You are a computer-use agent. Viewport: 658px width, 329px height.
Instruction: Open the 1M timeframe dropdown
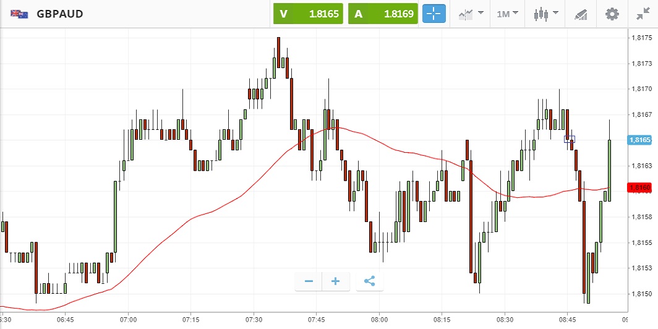point(507,14)
